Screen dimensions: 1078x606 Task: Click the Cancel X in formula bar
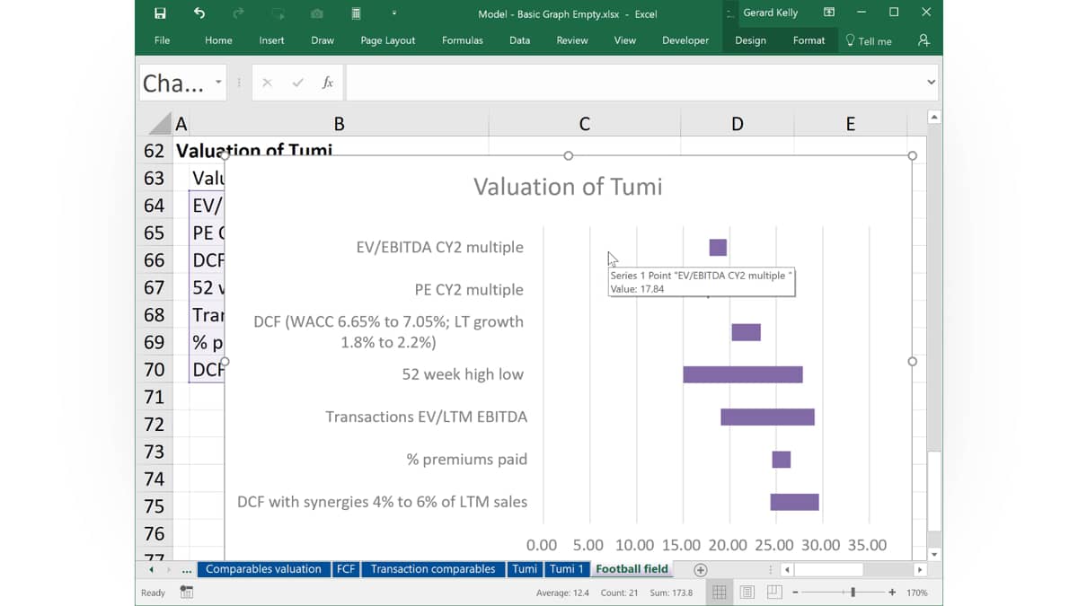click(x=267, y=83)
